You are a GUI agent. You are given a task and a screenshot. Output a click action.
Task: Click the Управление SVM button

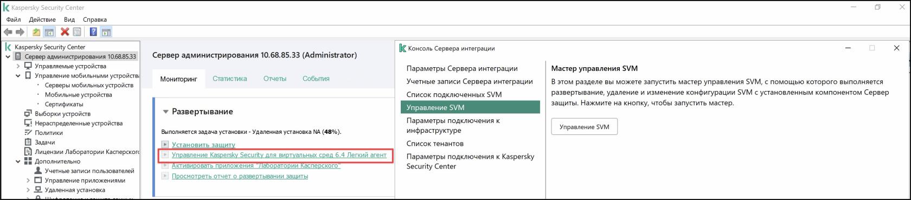584,127
